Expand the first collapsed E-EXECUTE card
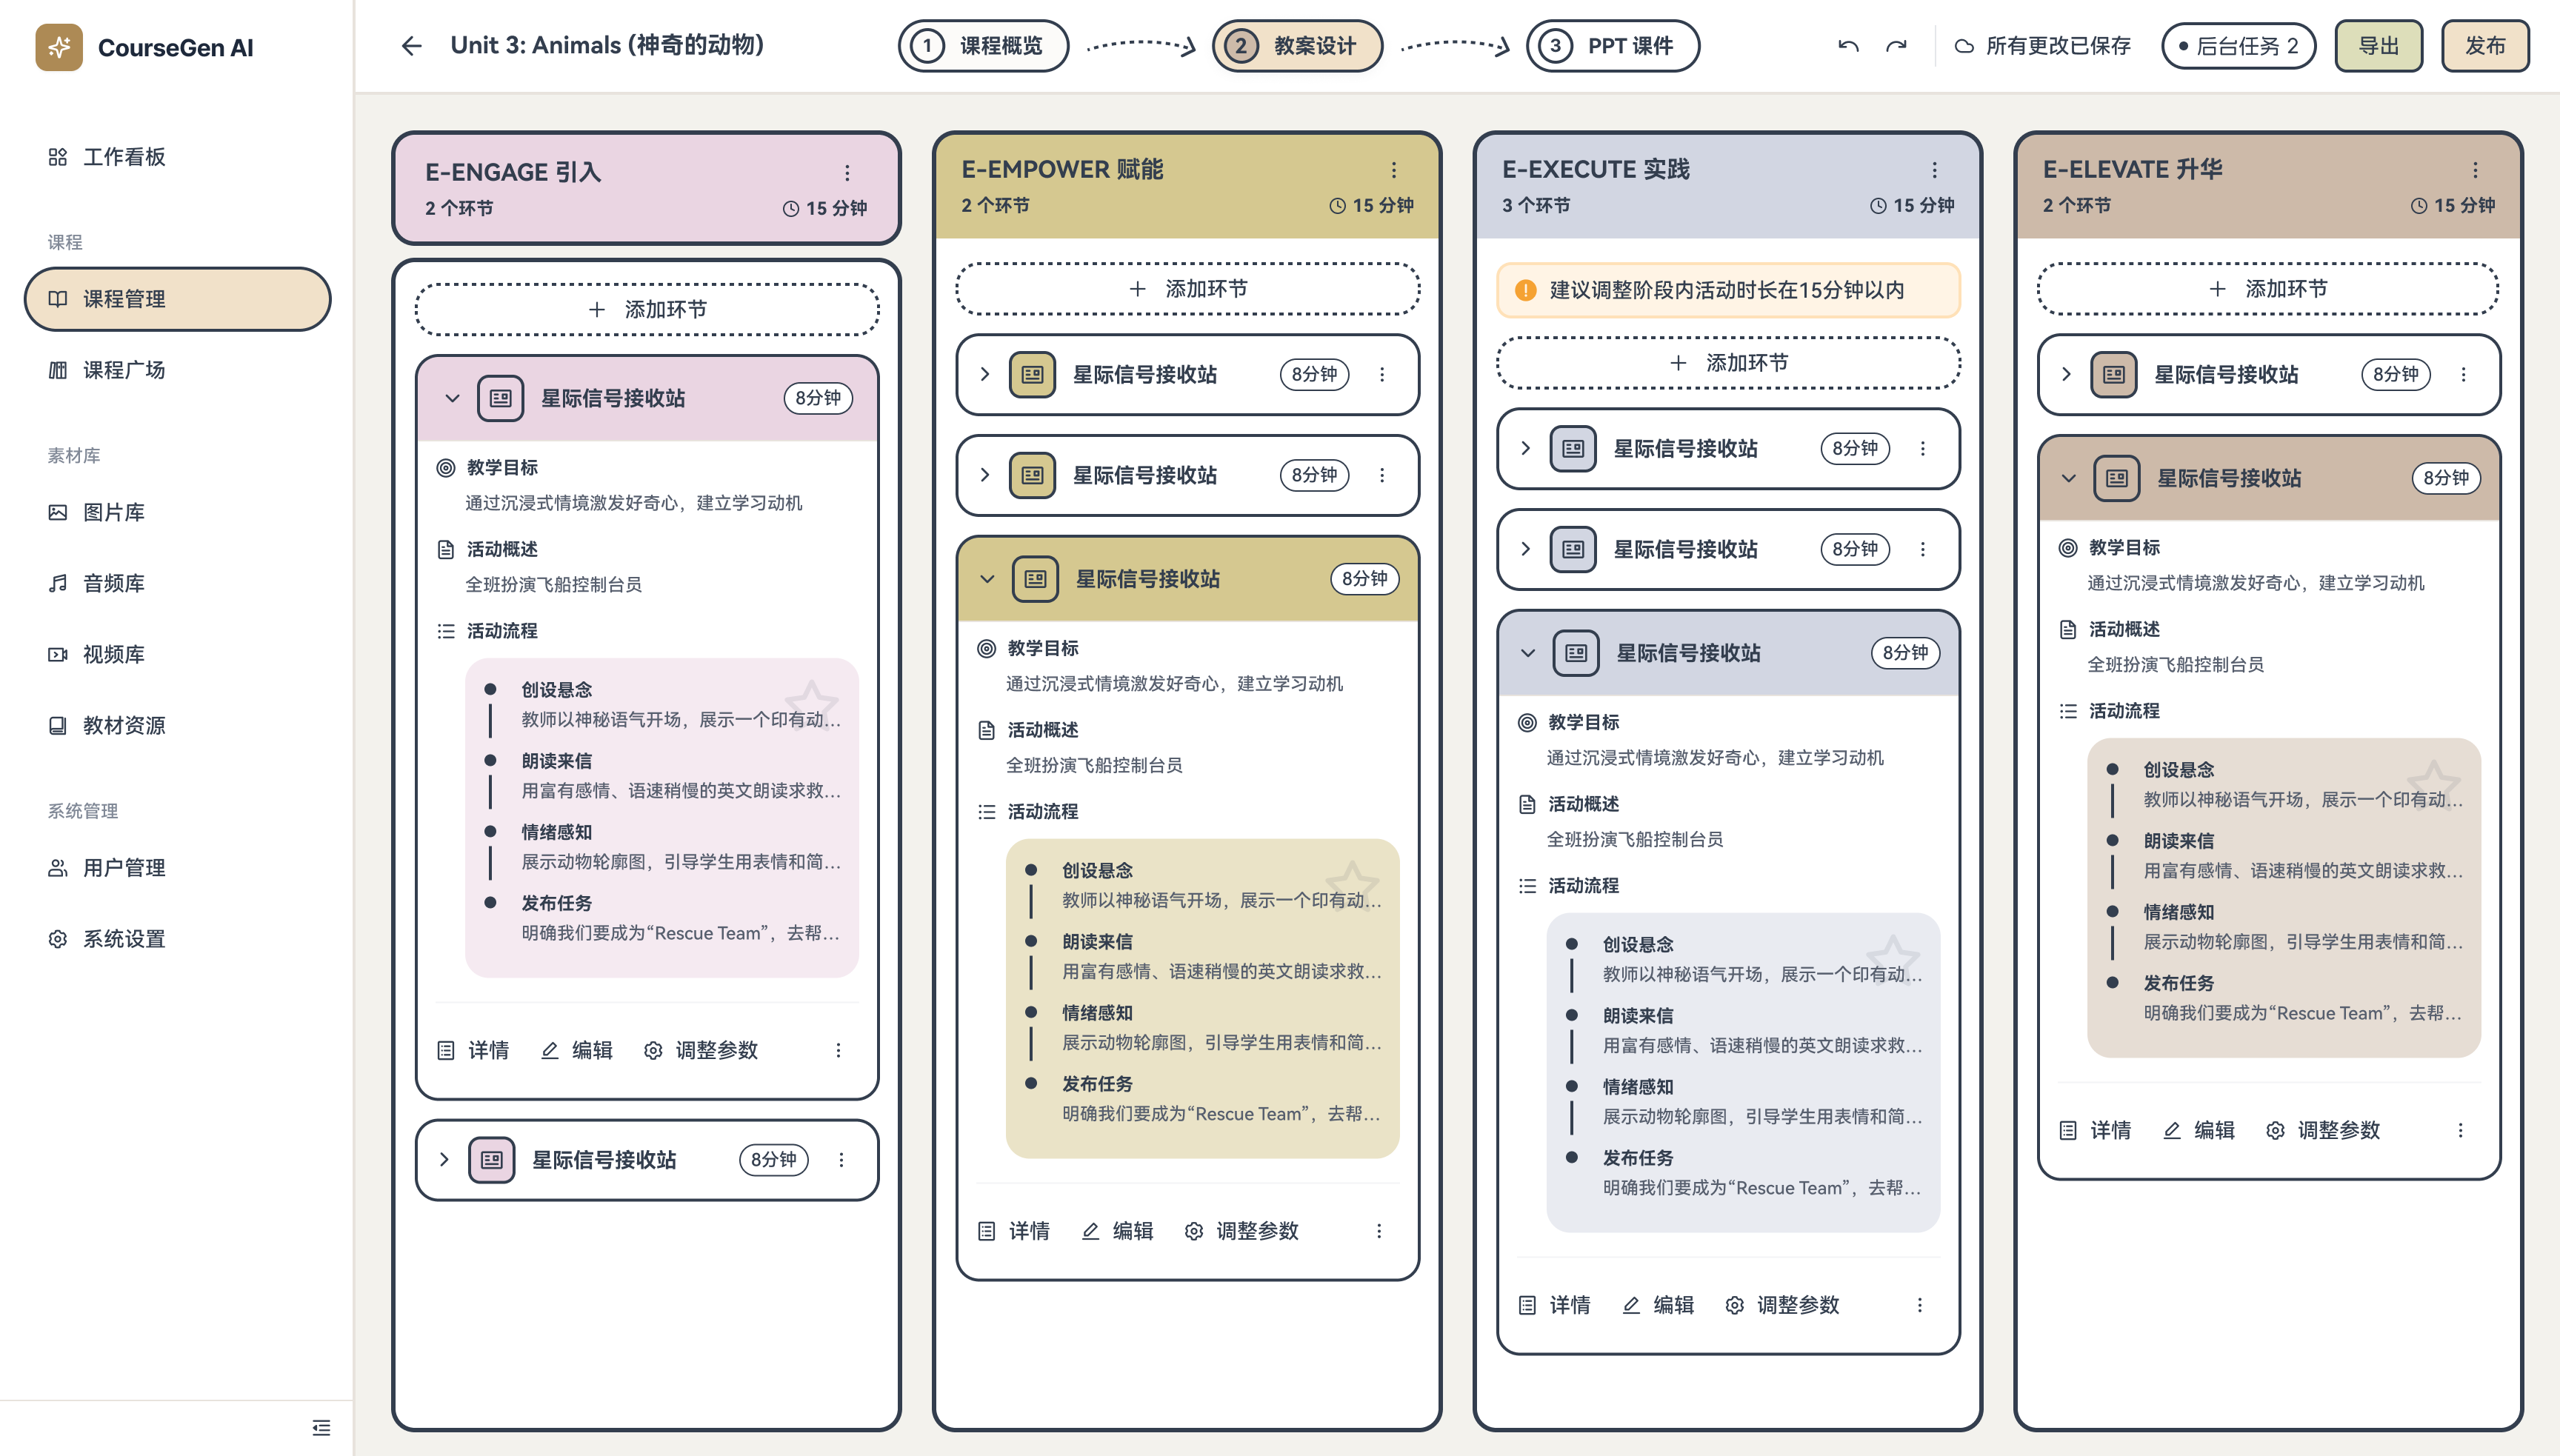 tap(1526, 448)
